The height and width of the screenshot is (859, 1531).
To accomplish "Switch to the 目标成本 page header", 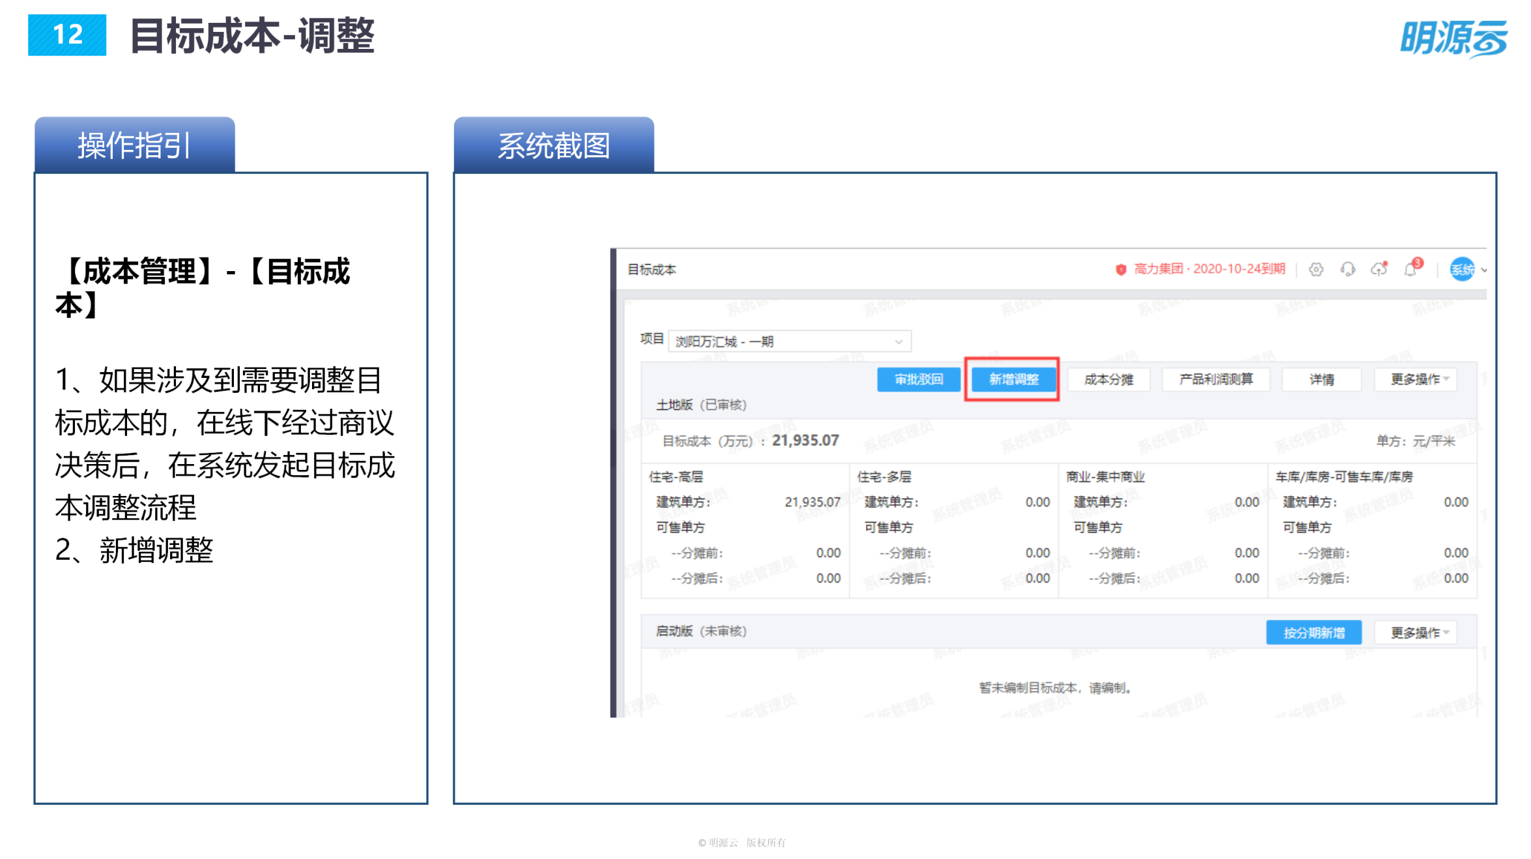I will click(651, 269).
